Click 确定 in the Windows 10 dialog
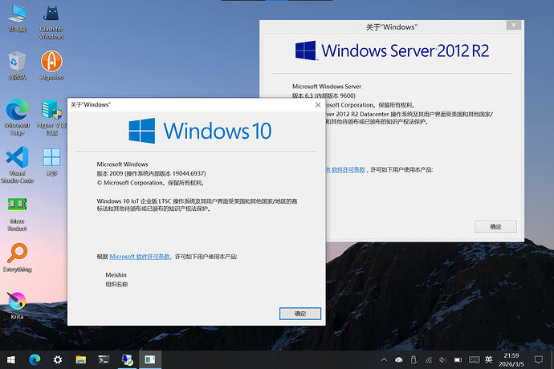This screenshot has width=554, height=369. point(300,314)
